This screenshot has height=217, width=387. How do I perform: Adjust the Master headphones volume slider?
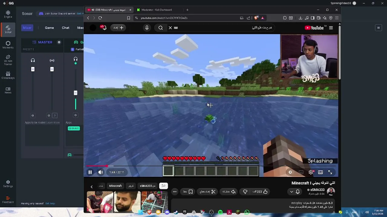33,69
